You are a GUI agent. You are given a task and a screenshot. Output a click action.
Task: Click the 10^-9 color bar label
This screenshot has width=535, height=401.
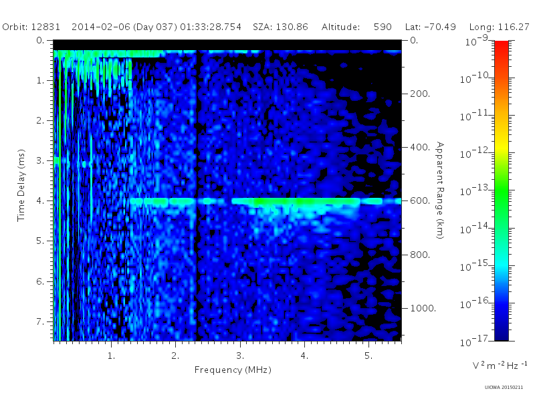[x=477, y=41]
